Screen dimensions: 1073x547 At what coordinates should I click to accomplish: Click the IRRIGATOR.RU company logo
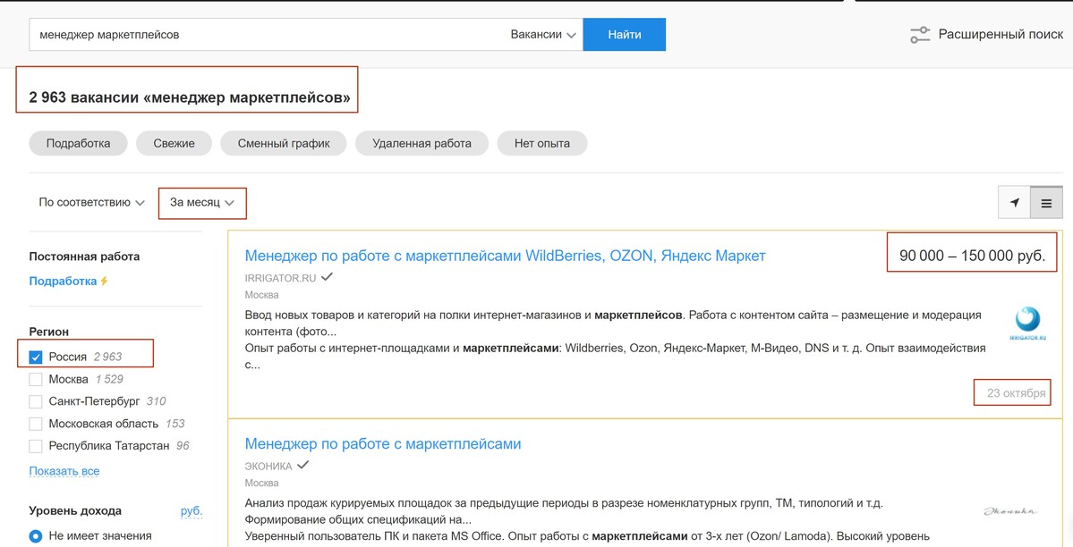point(1027,323)
